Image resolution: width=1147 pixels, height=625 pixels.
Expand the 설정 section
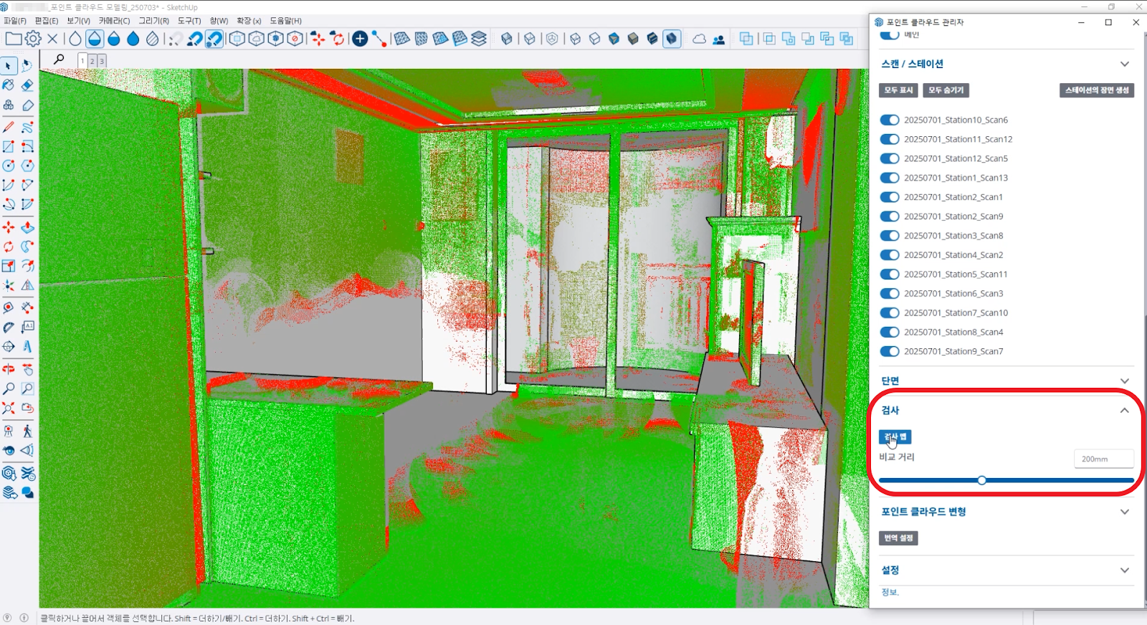click(x=1124, y=571)
